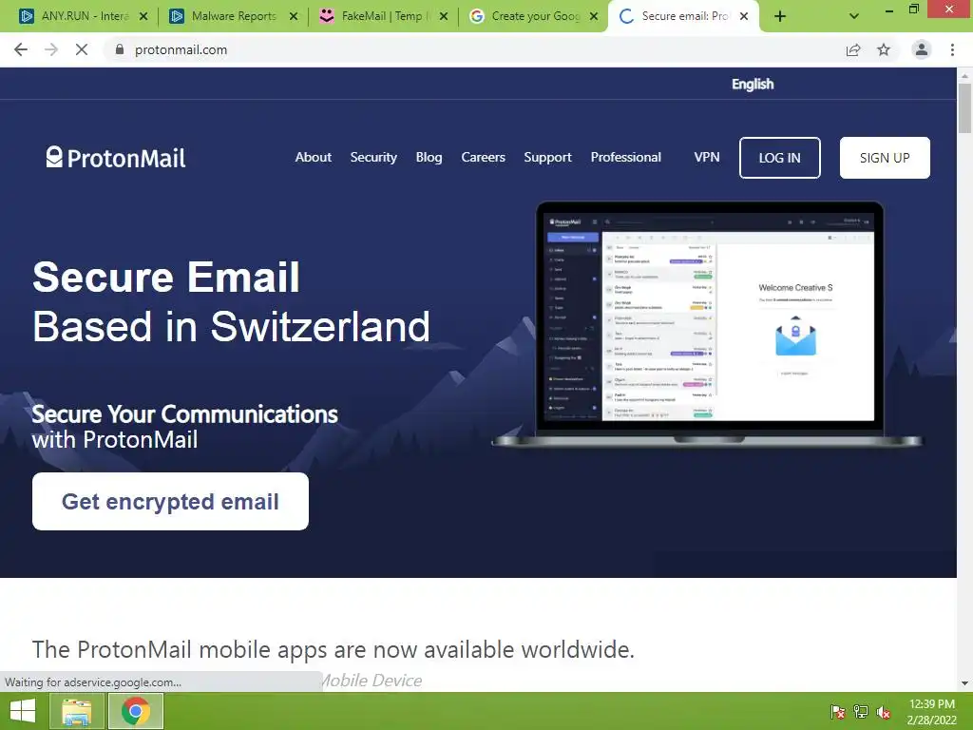Close the Malware Reports tab
The height and width of the screenshot is (730, 973).
(294, 16)
